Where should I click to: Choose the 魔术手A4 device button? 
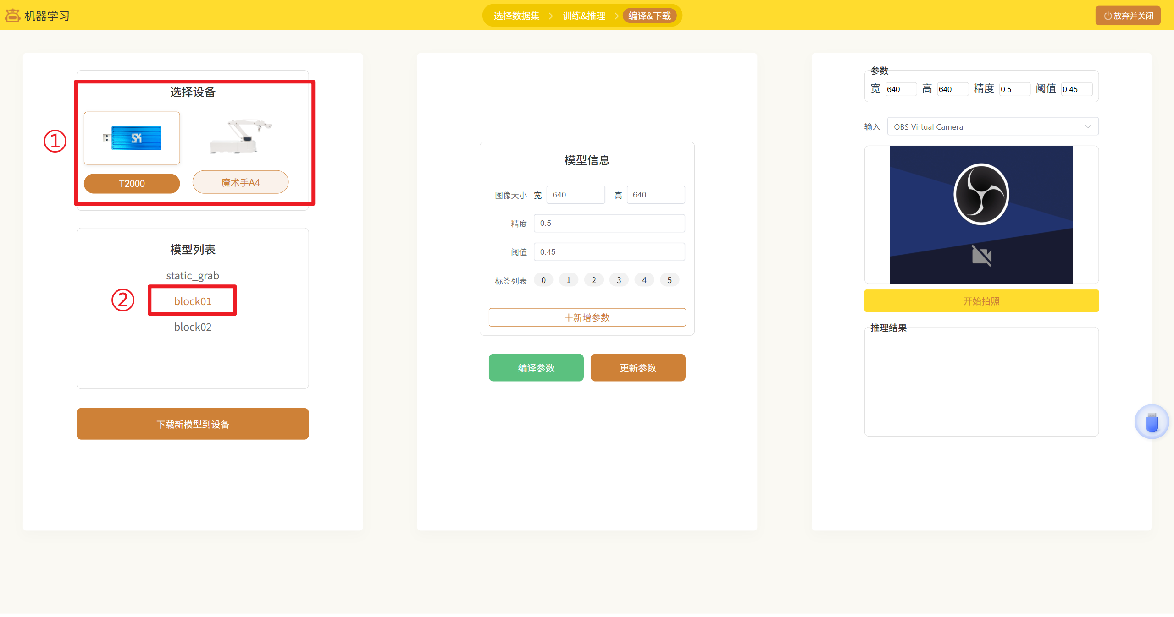(240, 182)
